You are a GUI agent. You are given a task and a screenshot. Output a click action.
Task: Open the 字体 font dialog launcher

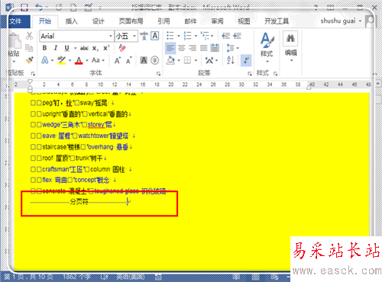click(158, 74)
